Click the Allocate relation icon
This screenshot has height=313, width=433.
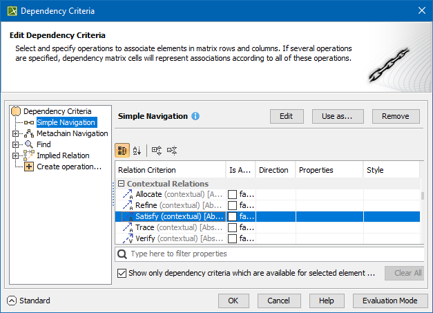click(128, 195)
